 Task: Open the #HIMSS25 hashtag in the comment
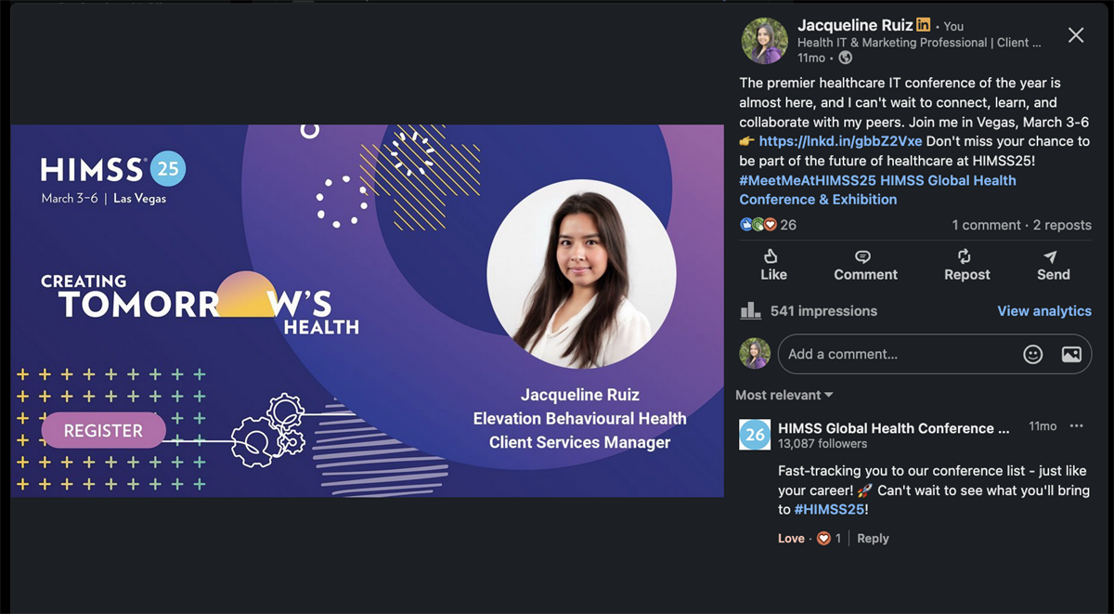click(x=831, y=509)
